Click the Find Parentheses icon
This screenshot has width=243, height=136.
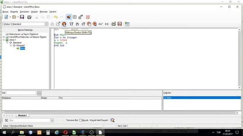click(107, 24)
